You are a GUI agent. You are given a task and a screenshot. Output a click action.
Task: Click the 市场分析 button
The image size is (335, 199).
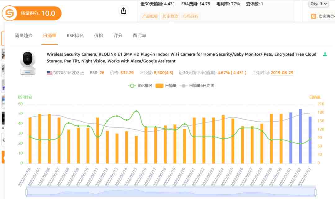point(190,16)
